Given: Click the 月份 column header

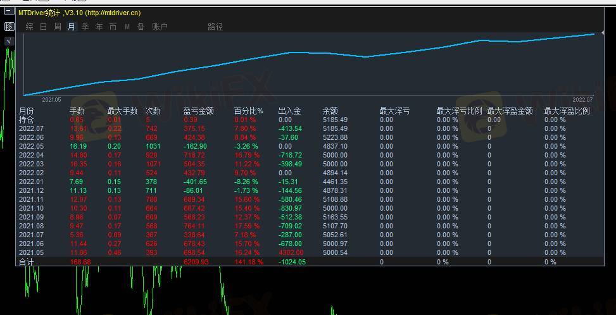Looking at the screenshot, I should point(27,111).
